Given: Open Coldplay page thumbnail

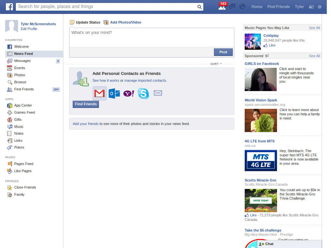Looking at the screenshot, I should coord(253,42).
